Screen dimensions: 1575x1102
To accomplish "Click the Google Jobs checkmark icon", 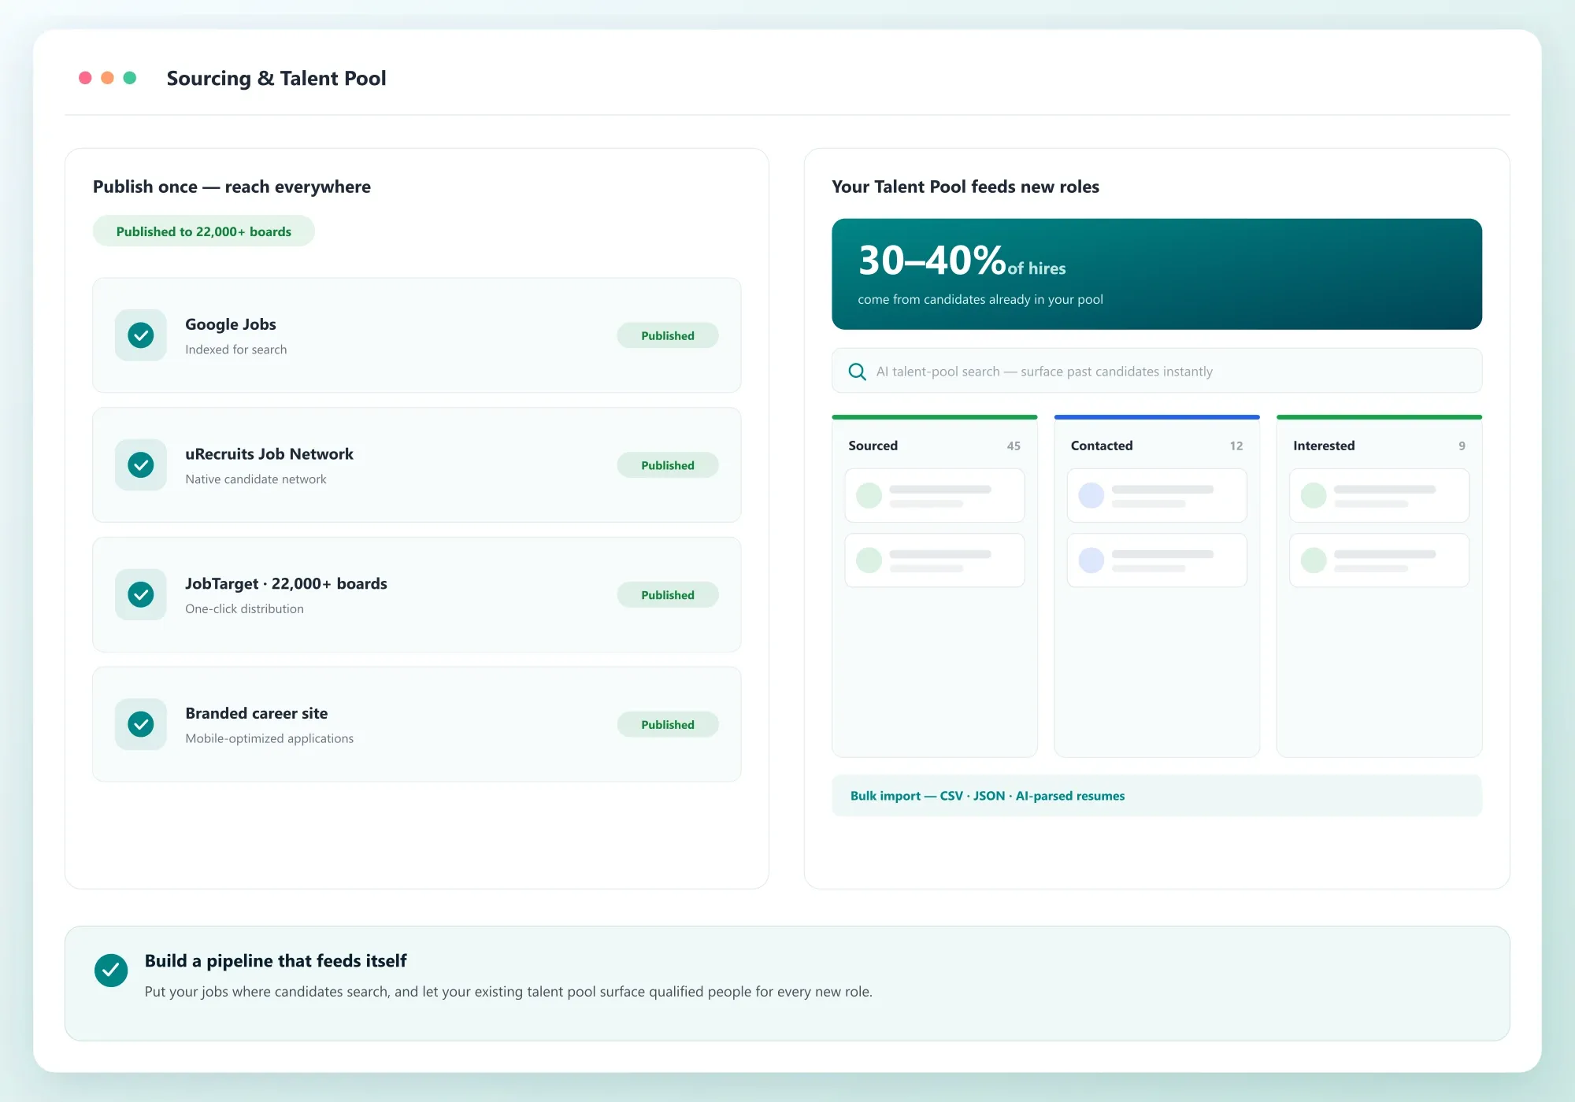I will coord(141,335).
